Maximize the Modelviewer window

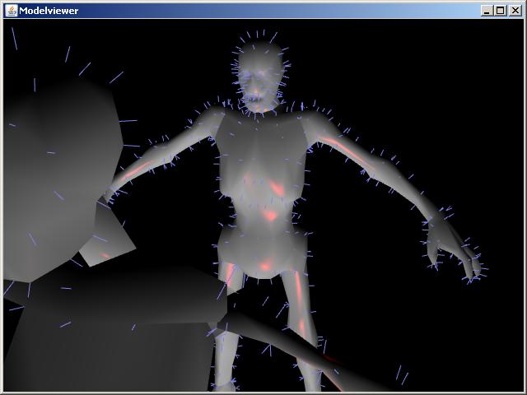[500, 11]
